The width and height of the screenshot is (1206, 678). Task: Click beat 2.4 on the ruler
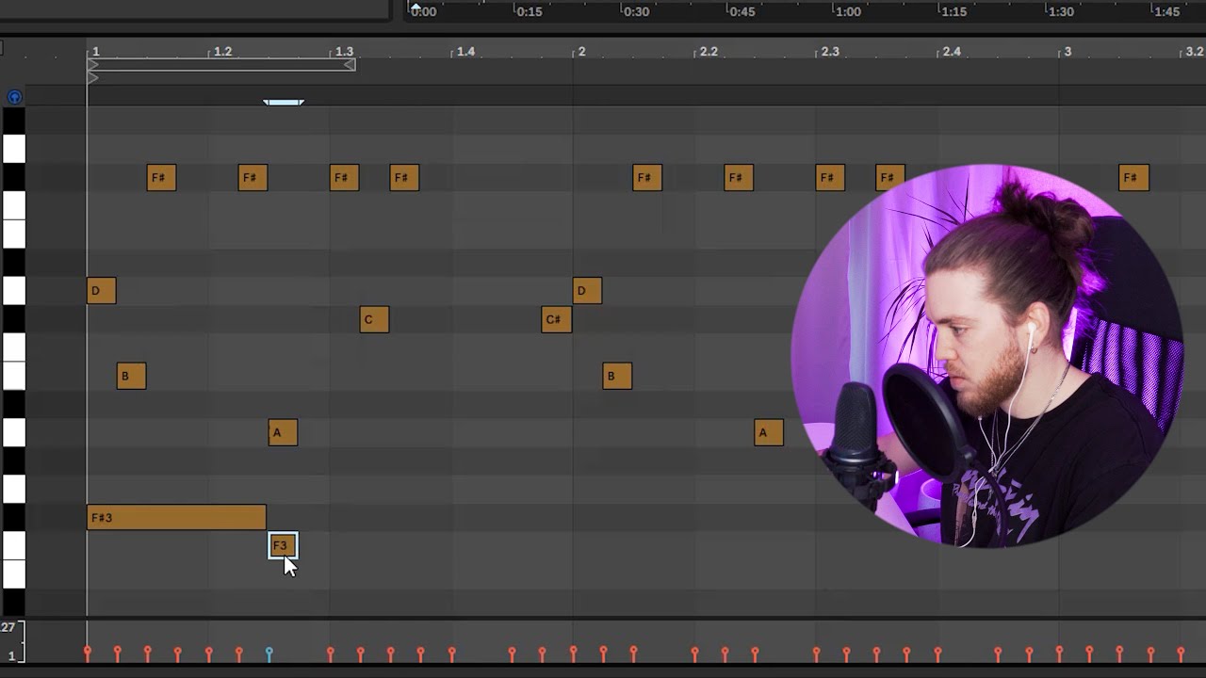tap(952, 52)
